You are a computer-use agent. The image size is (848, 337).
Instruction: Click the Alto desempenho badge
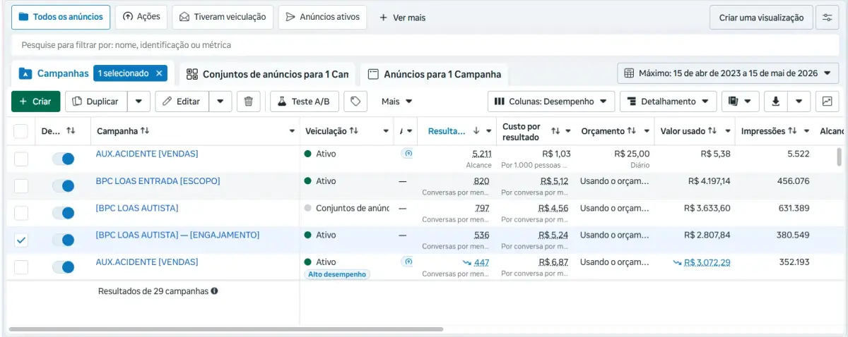(337, 274)
